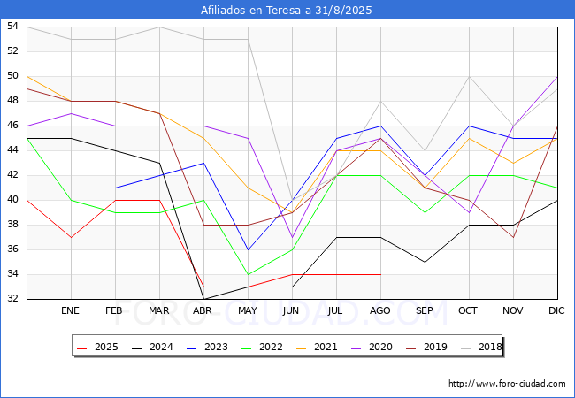The height and width of the screenshot is (398, 575).
Task: Click the chart title 'Afiliados en Teresa a 31/8/2025'
Action: 286,10
